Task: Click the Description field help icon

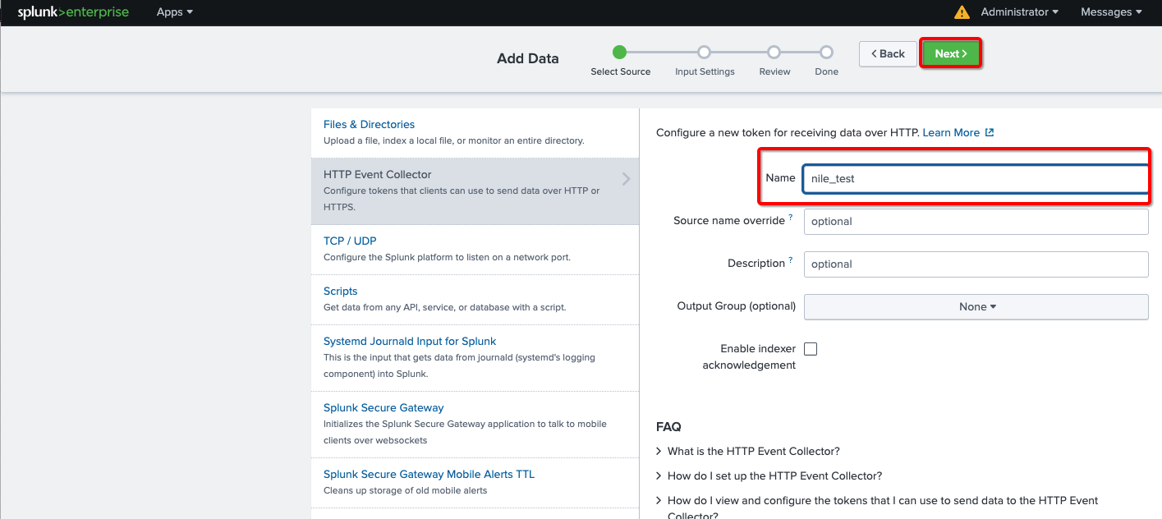Action: pyautogui.click(x=791, y=260)
